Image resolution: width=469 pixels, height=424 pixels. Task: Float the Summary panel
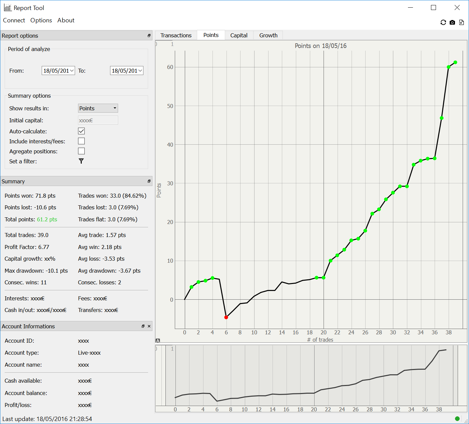(x=149, y=181)
